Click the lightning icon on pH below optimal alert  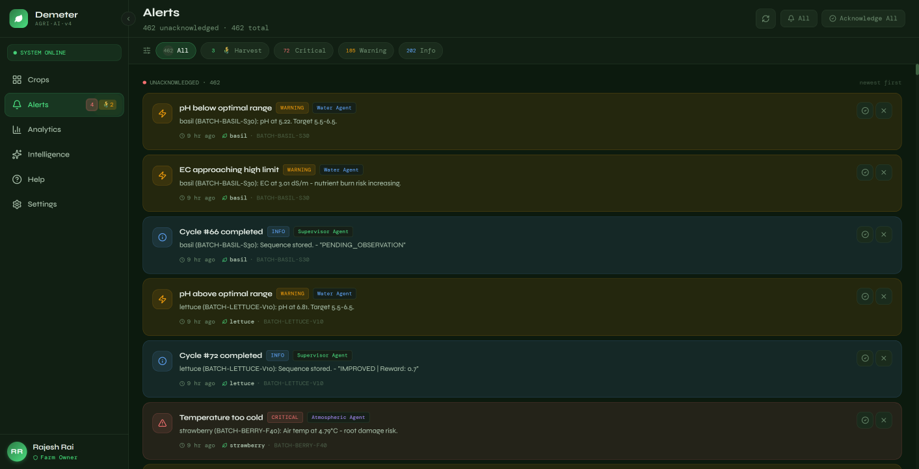pos(163,113)
